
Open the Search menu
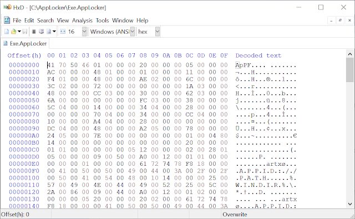[45, 21]
